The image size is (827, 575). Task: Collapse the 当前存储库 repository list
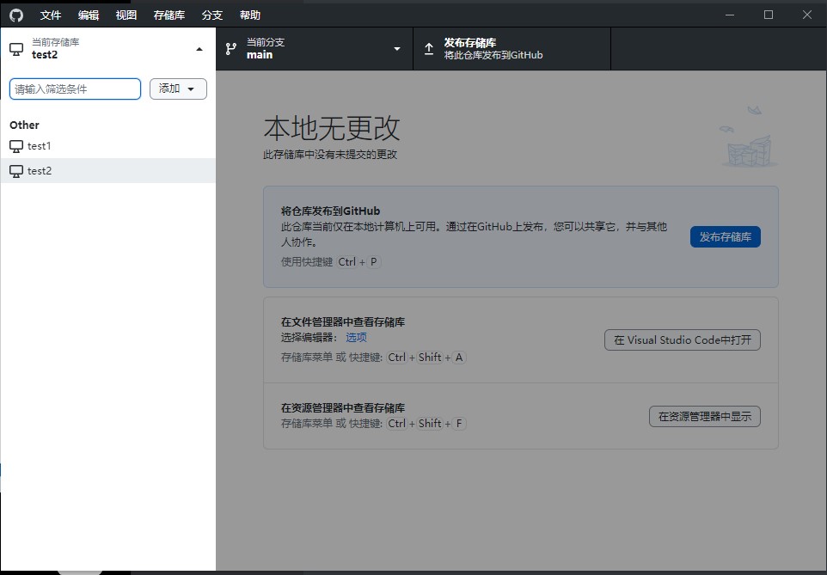(199, 49)
